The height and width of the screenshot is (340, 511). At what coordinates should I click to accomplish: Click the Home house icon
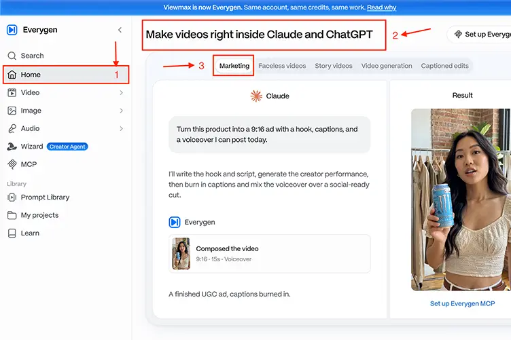point(12,75)
